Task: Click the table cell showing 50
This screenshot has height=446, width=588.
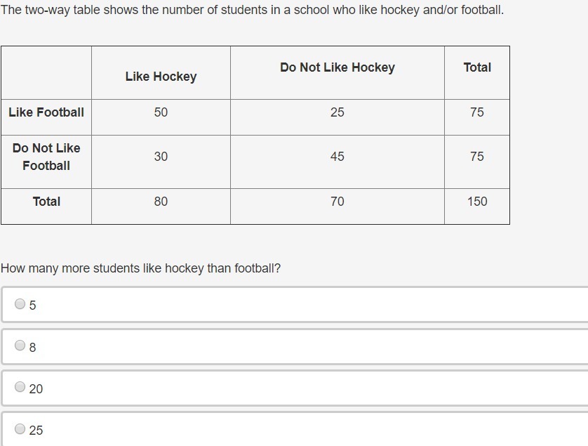Action: 161,112
